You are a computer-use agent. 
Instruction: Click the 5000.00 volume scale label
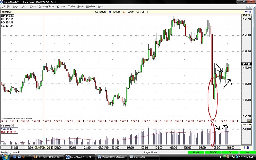[x=247, y=129]
